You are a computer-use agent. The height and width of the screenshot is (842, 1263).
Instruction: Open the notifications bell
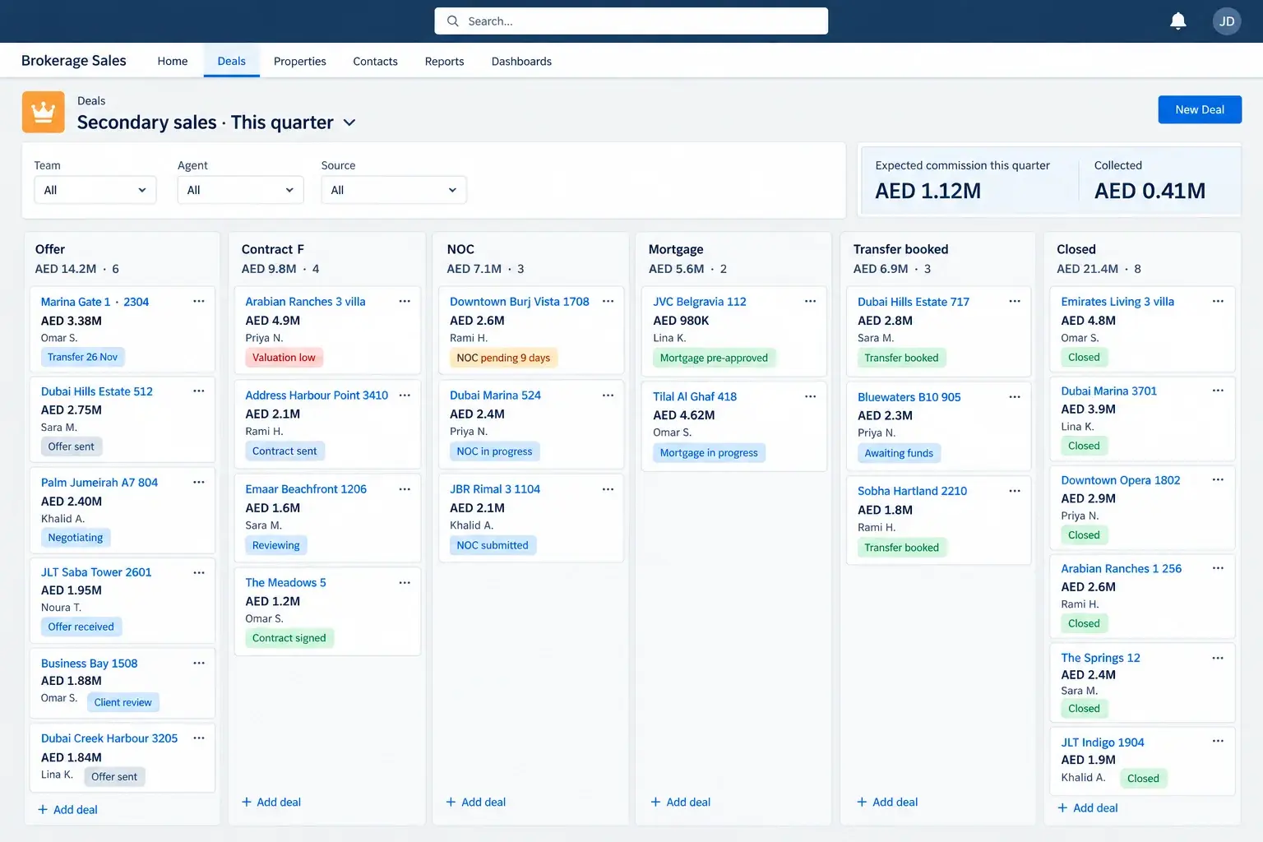click(1177, 21)
